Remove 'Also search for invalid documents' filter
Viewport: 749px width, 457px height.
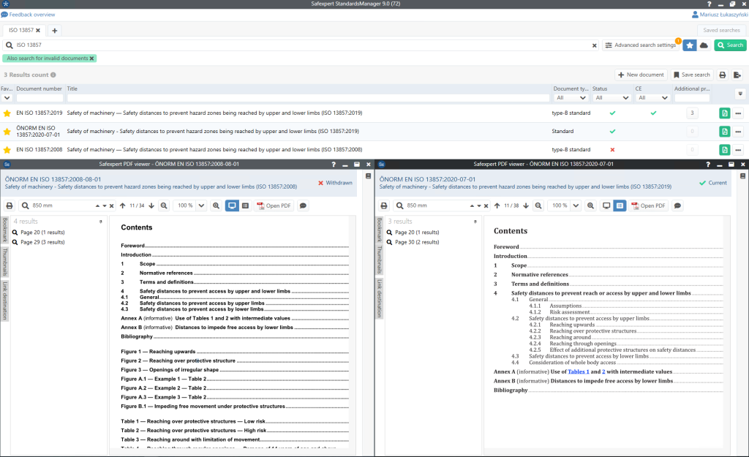91,58
